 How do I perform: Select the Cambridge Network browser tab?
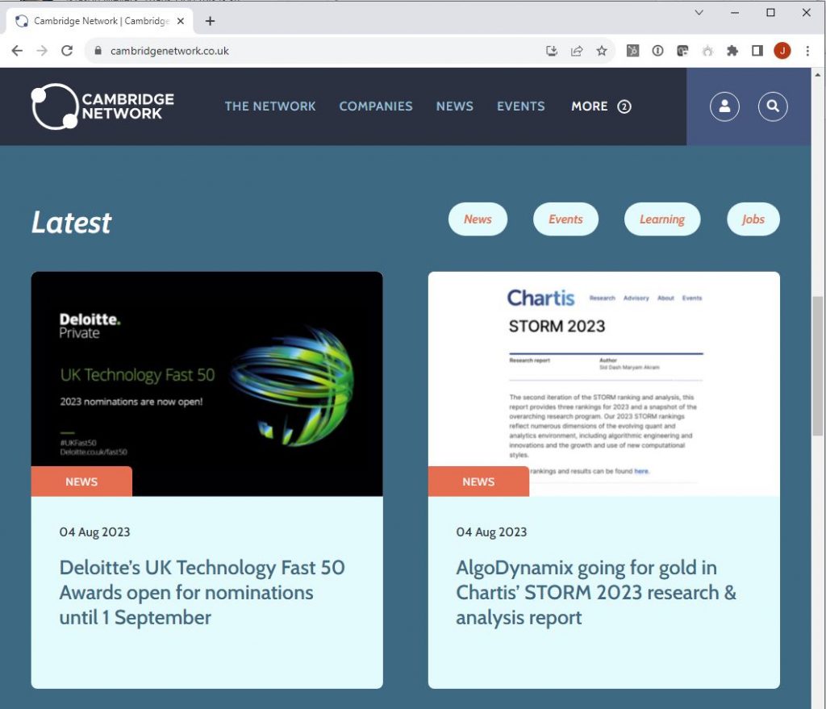pos(99,21)
